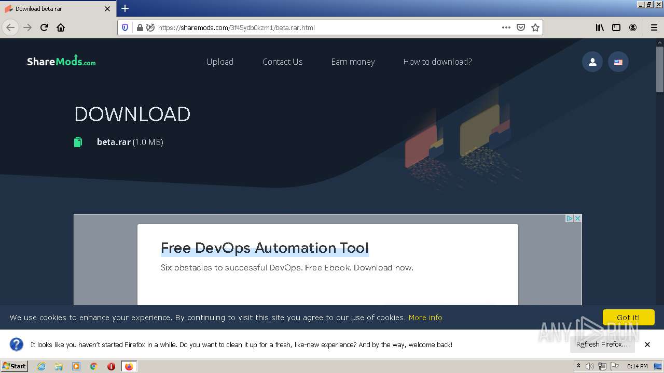Open the Action Center flag icon
The height and width of the screenshot is (373, 664).
(615, 366)
